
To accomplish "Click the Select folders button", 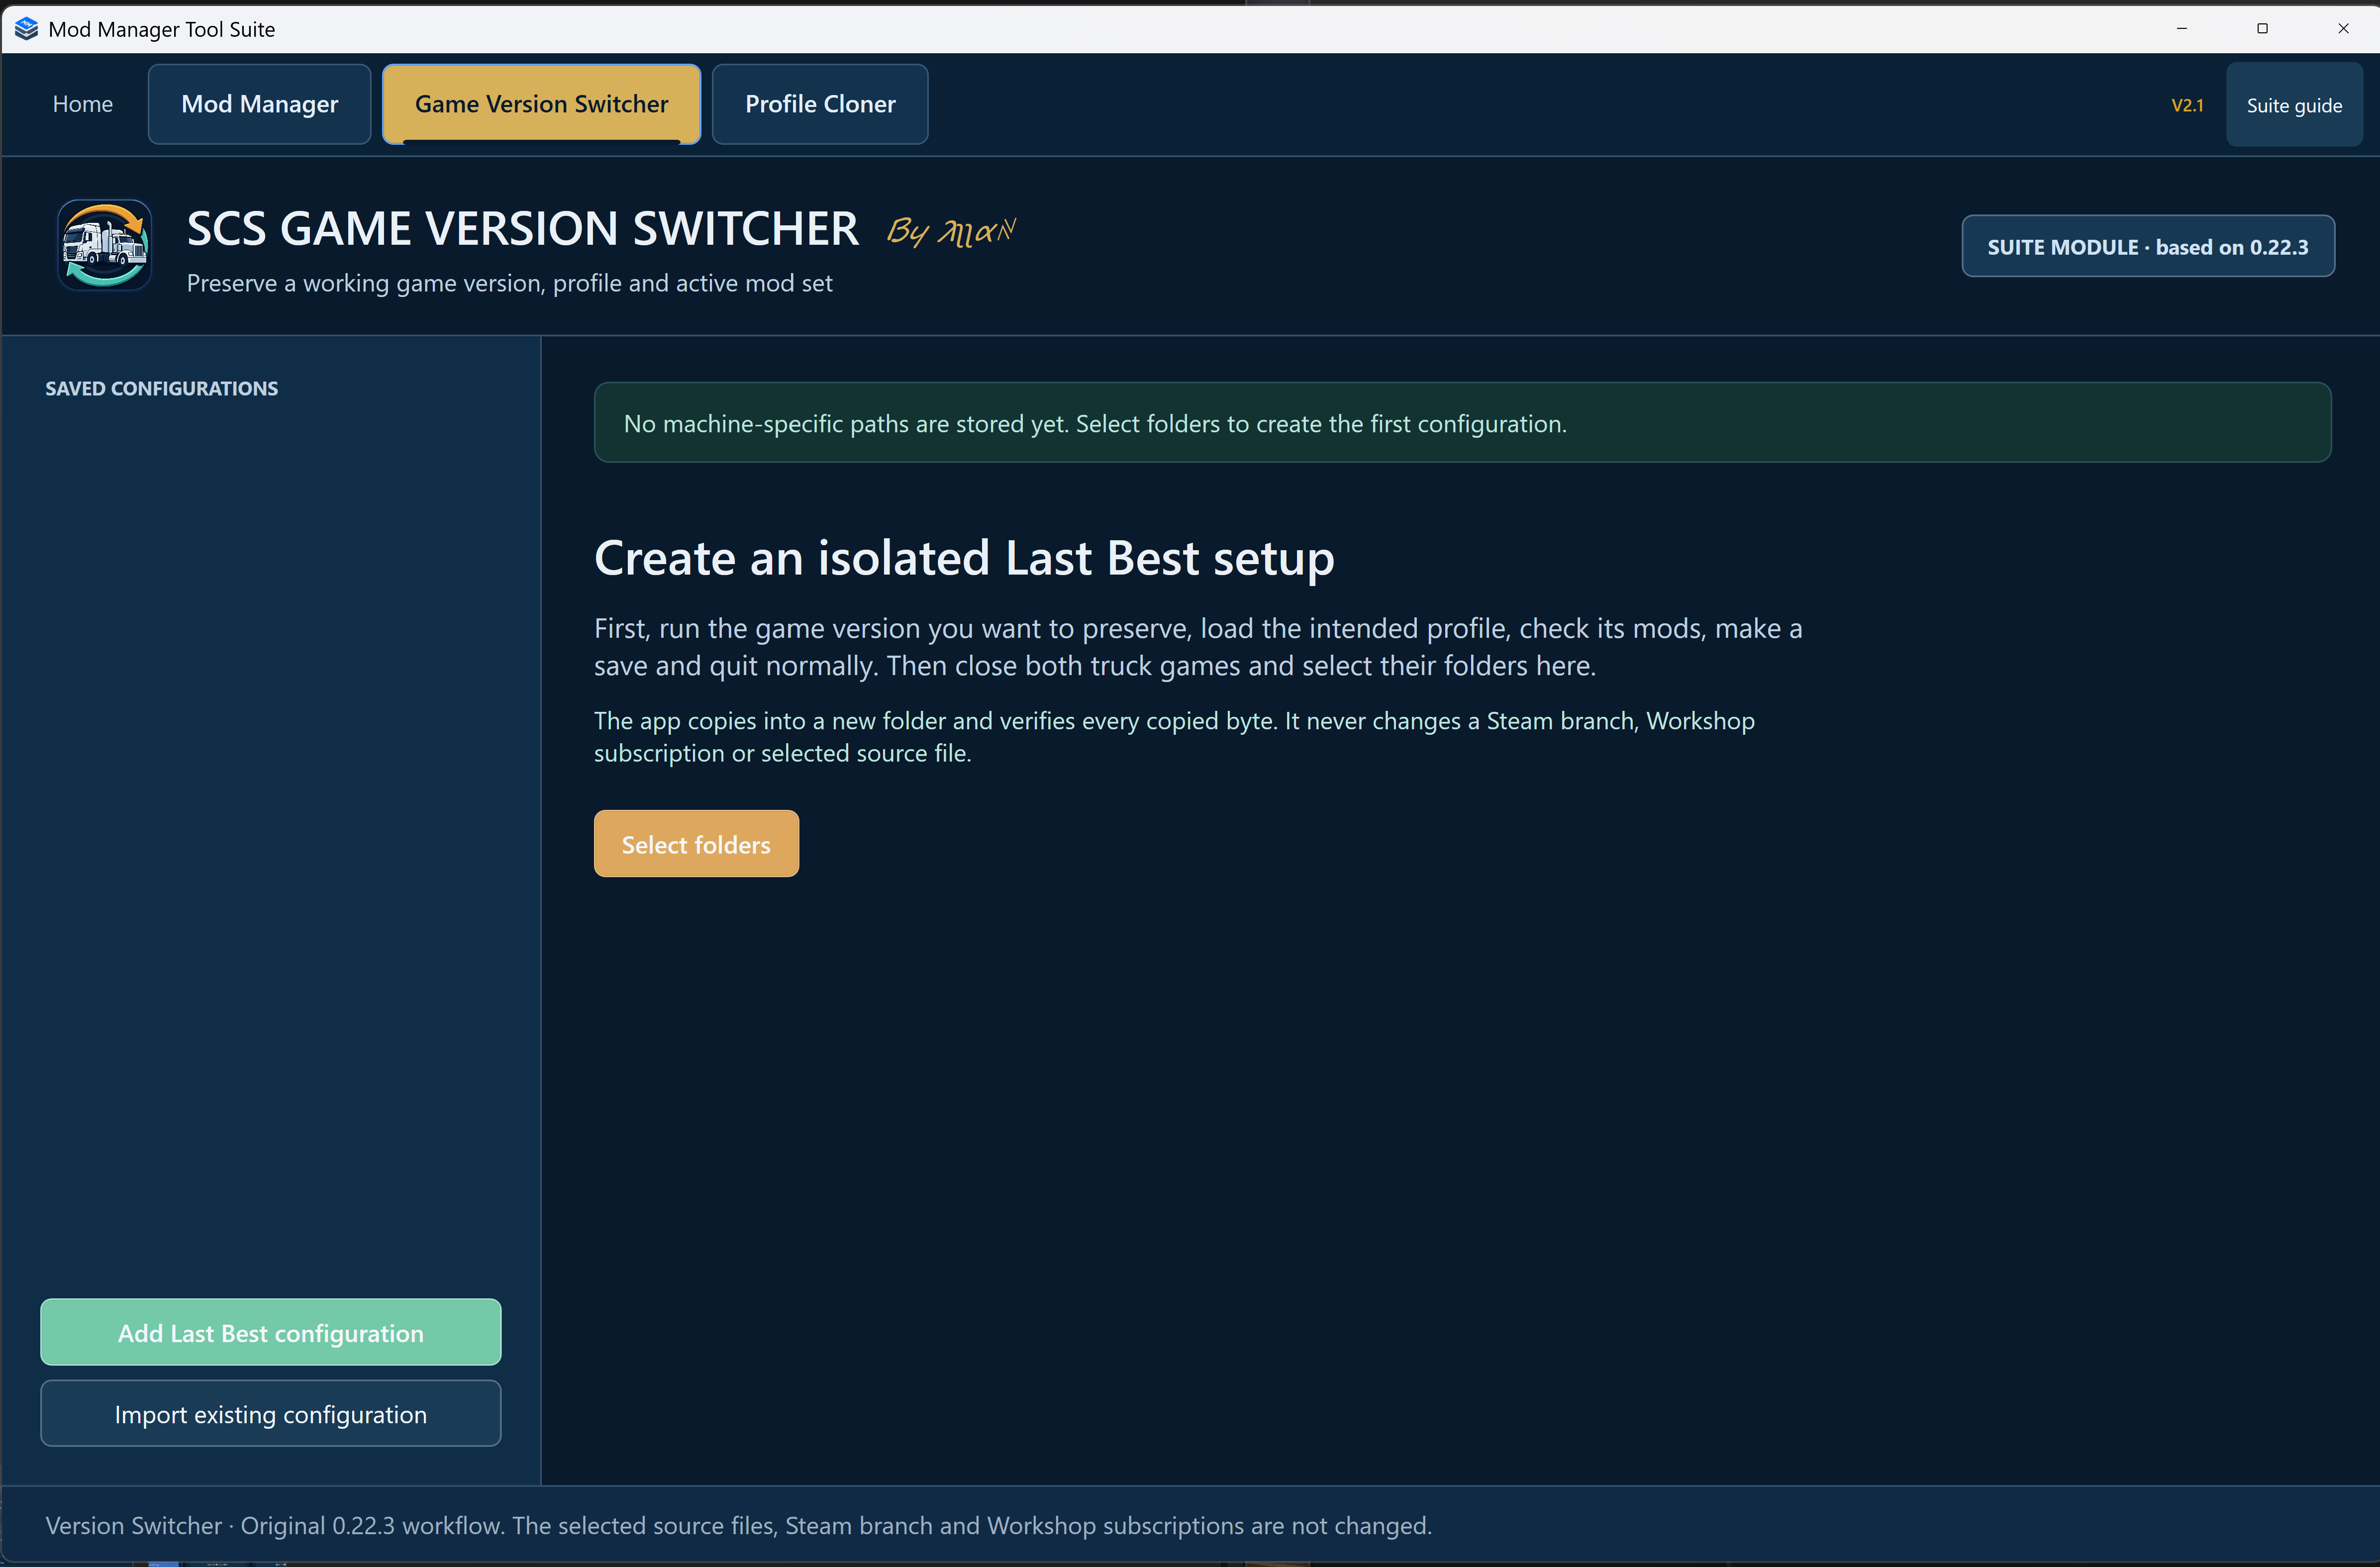I will [696, 844].
